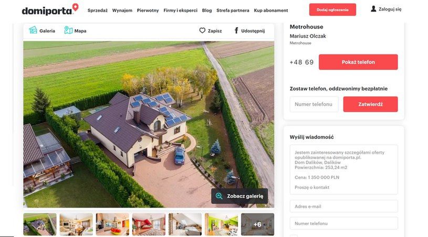428x237 pixels.
Task: Reveal number with Pokaż telefon button
Action: (358, 62)
